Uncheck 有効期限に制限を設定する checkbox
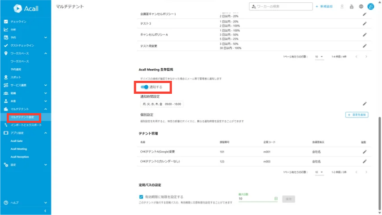This screenshot has height=215, width=382. (141, 197)
